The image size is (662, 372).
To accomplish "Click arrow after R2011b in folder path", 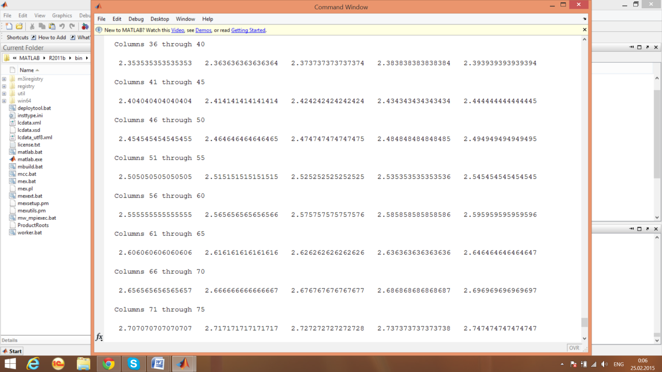I will [70, 58].
